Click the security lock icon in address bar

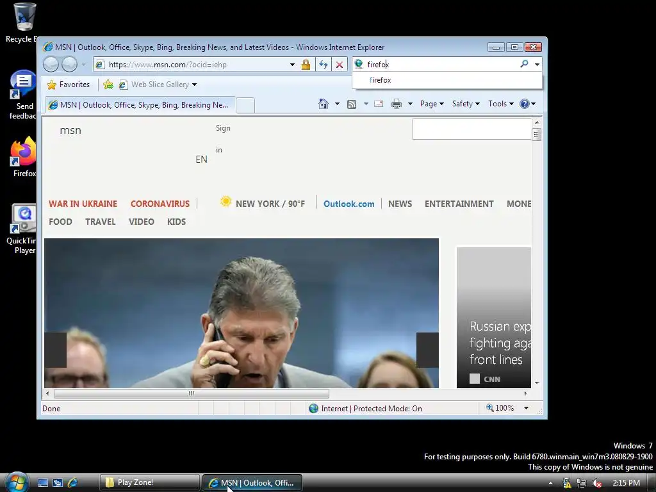(306, 65)
